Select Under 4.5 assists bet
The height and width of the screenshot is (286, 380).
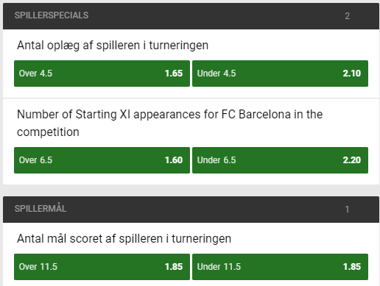point(280,74)
